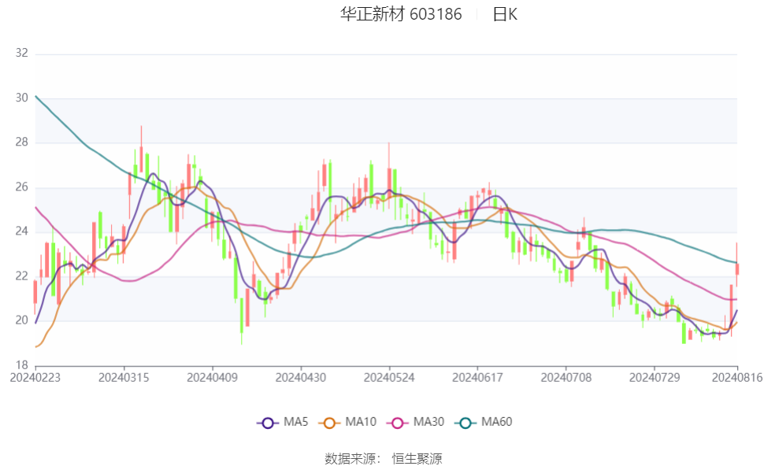The image size is (768, 466).
Task: Click the x-axis date label 20240729
Action: pyautogui.click(x=655, y=378)
